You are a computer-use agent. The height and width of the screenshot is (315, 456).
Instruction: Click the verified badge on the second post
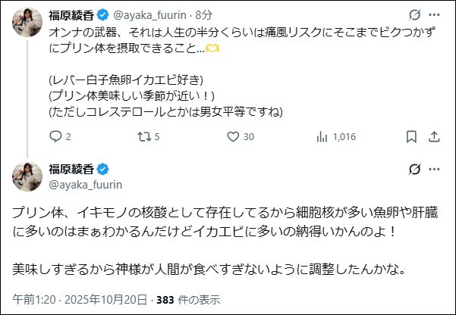pyautogui.click(x=99, y=168)
